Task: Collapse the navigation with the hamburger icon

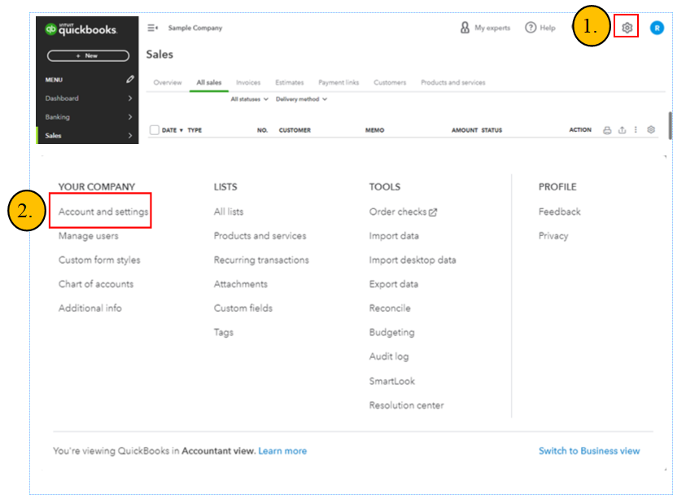Action: point(152,28)
